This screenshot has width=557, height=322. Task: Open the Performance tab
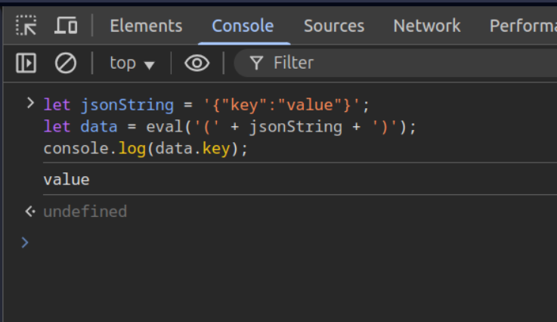coord(523,26)
